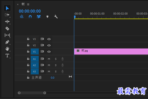
Task: Toggle sync lock on A2
Action: click(x=42, y=65)
